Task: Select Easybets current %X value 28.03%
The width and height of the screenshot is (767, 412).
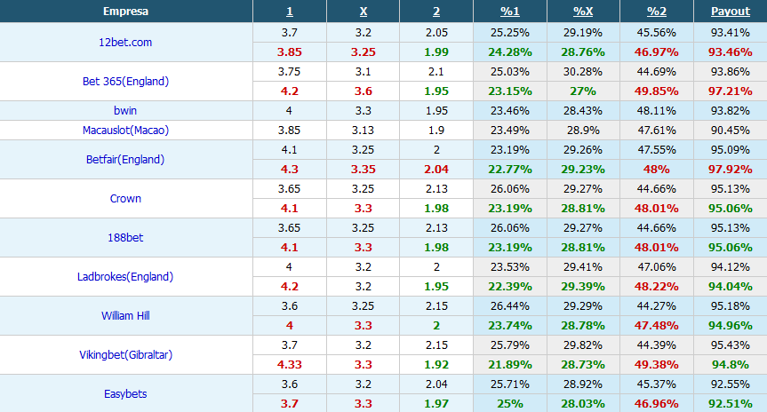Action: click(x=583, y=404)
